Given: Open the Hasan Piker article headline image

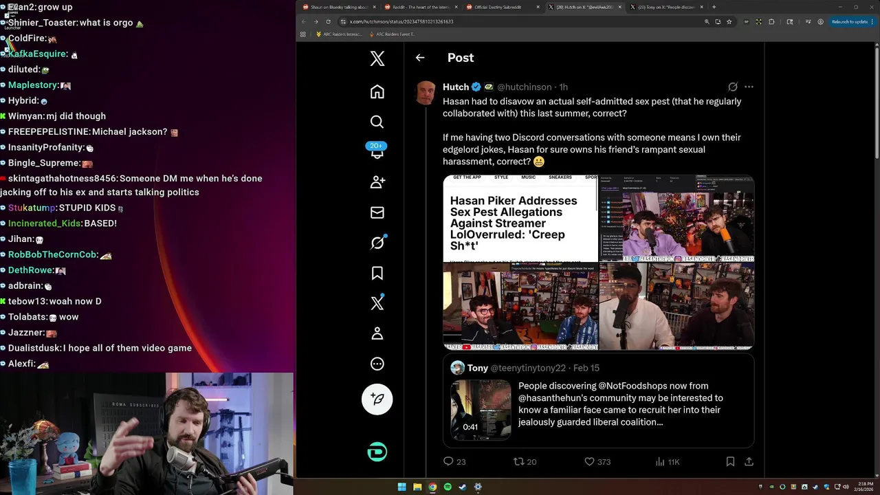Looking at the screenshot, I should (x=520, y=219).
